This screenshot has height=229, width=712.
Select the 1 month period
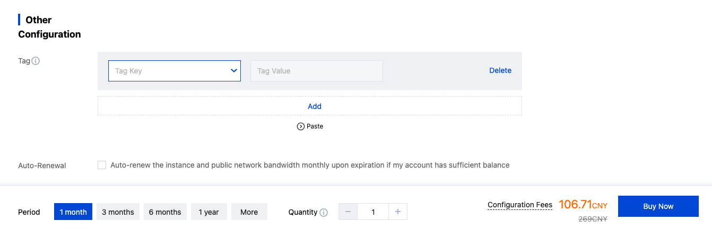[73, 212]
